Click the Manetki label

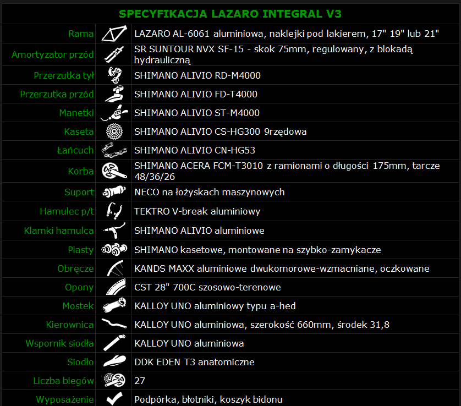tap(76, 113)
